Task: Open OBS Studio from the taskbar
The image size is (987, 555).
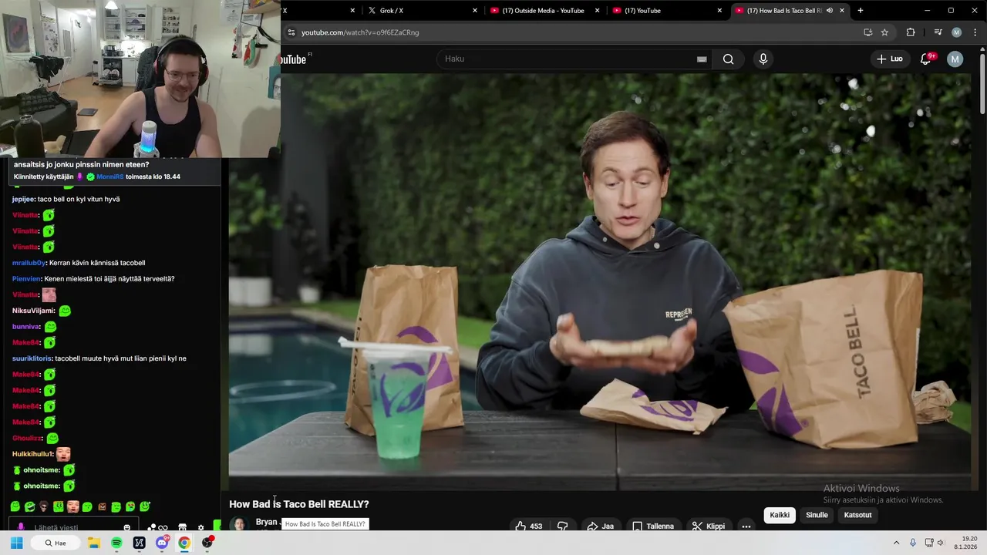Action: [207, 543]
